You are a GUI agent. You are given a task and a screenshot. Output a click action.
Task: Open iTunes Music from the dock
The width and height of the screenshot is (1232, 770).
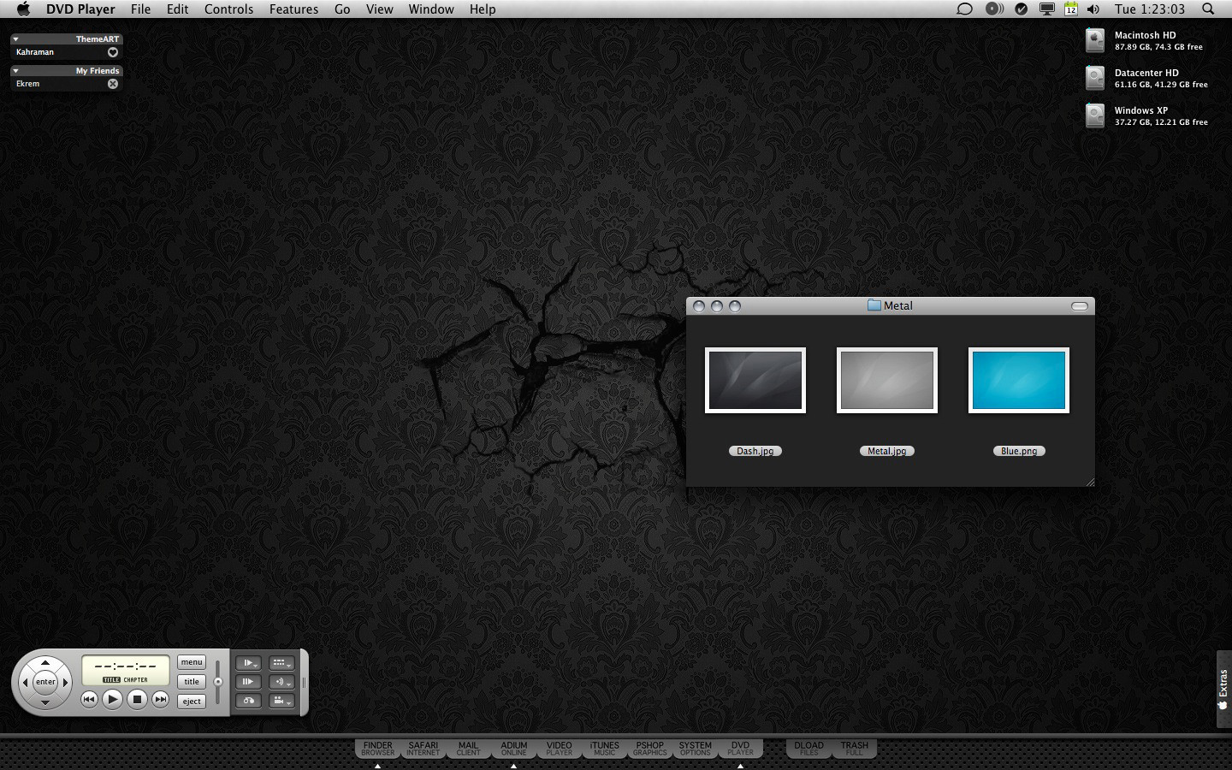pos(604,749)
